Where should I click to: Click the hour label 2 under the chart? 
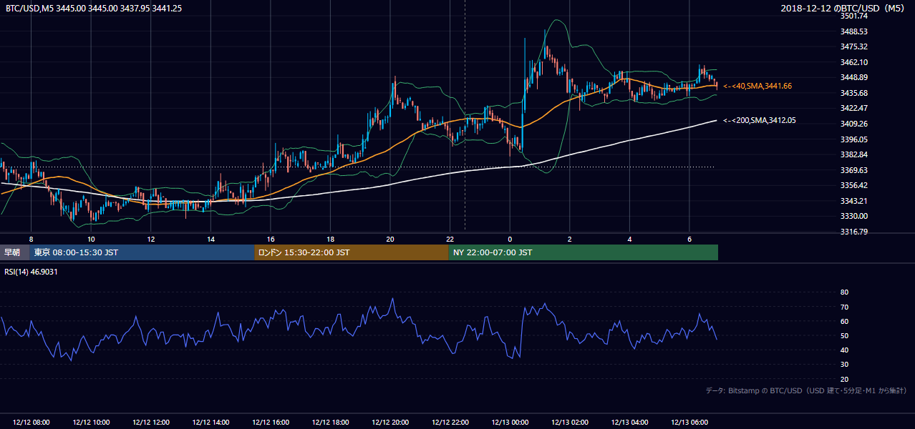coord(569,239)
